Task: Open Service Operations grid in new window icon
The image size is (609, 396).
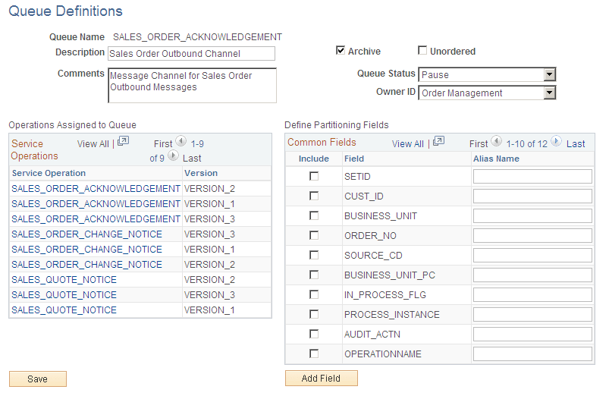Action: click(123, 141)
